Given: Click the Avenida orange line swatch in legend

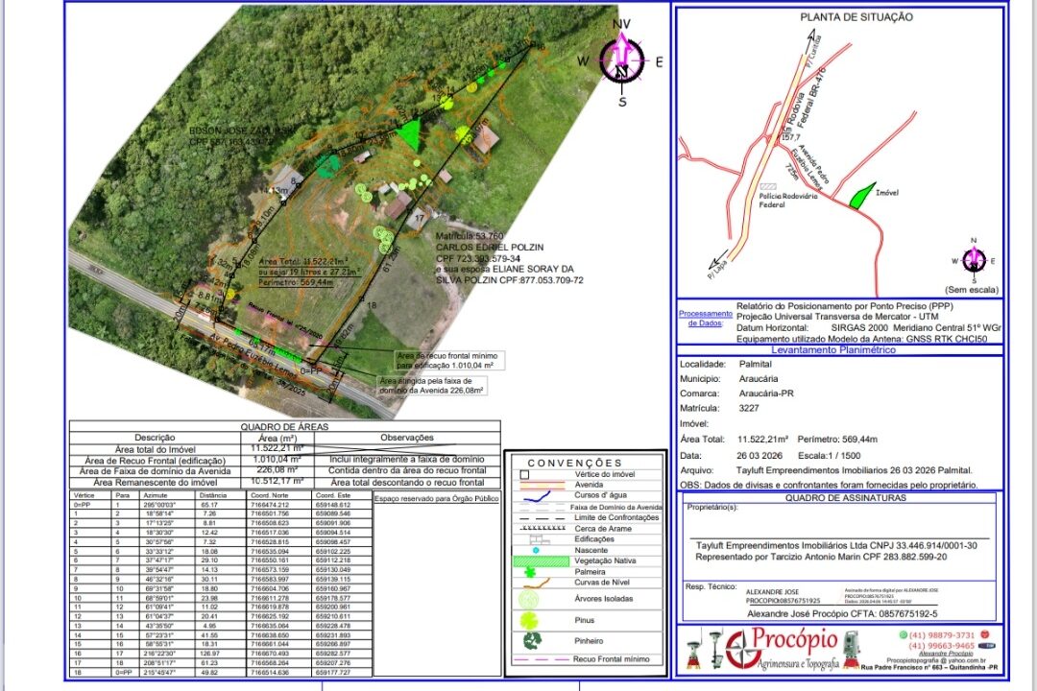Looking at the screenshot, I should pyautogui.click(x=541, y=485).
